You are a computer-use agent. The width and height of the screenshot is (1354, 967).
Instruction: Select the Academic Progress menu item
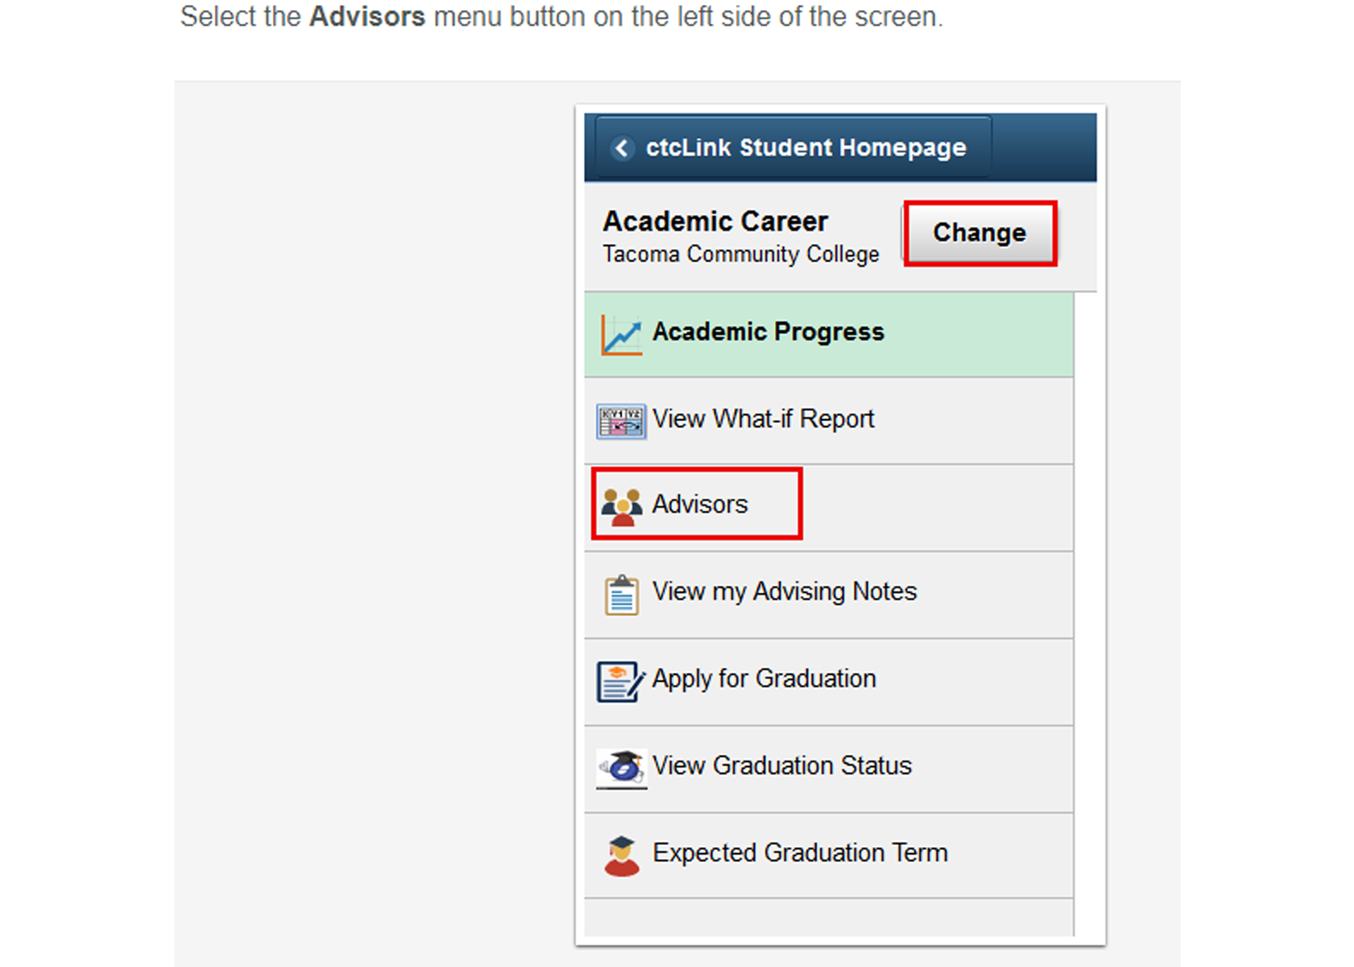829,334
